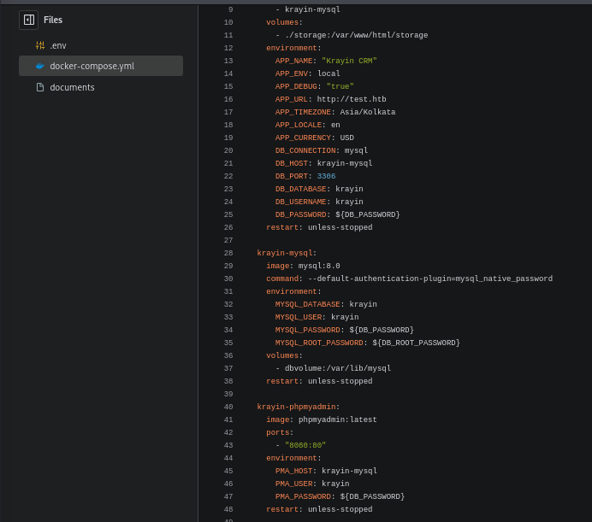Click the Asia/Kolkata timezone value
The width and height of the screenshot is (592, 522).
click(x=368, y=112)
